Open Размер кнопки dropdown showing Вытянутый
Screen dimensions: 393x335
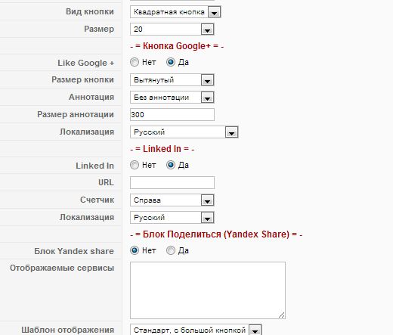(x=172, y=80)
